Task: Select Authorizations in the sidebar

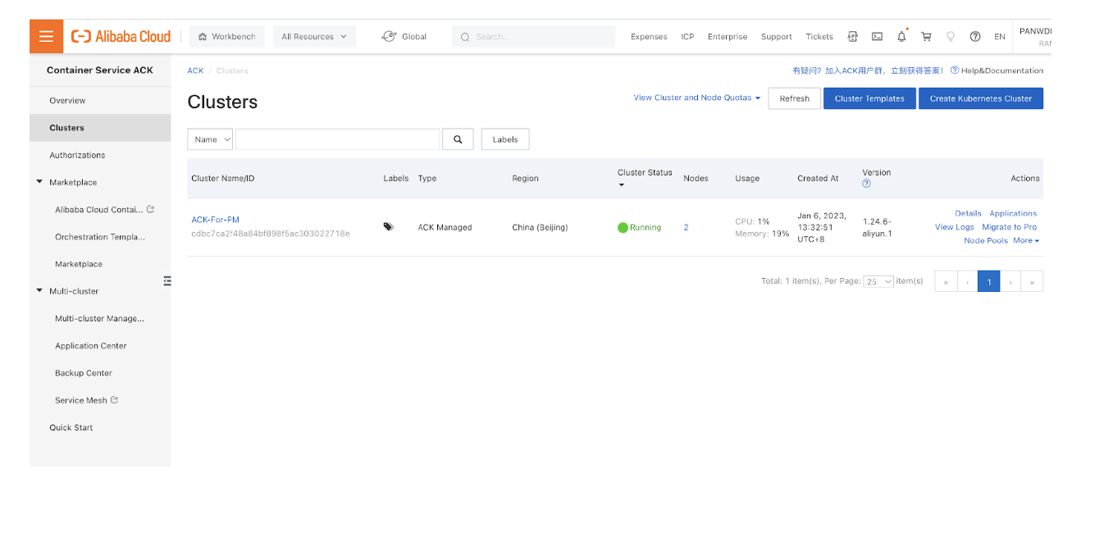Action: [77, 155]
